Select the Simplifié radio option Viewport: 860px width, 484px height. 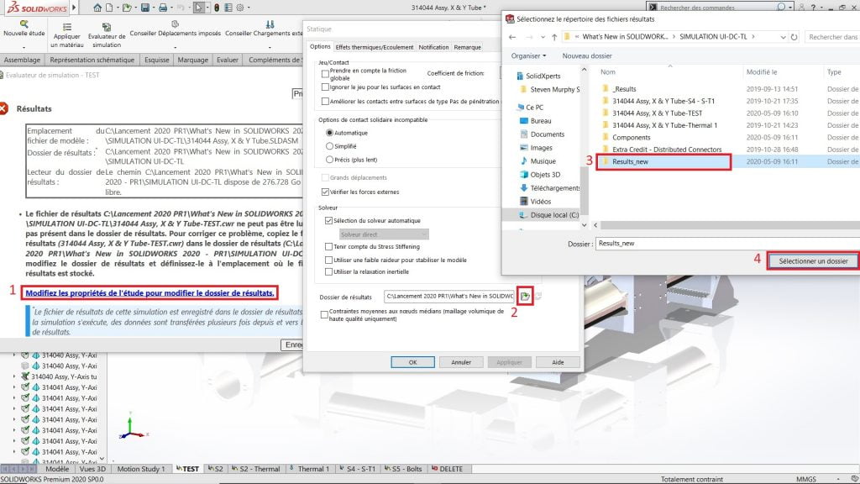coord(329,146)
